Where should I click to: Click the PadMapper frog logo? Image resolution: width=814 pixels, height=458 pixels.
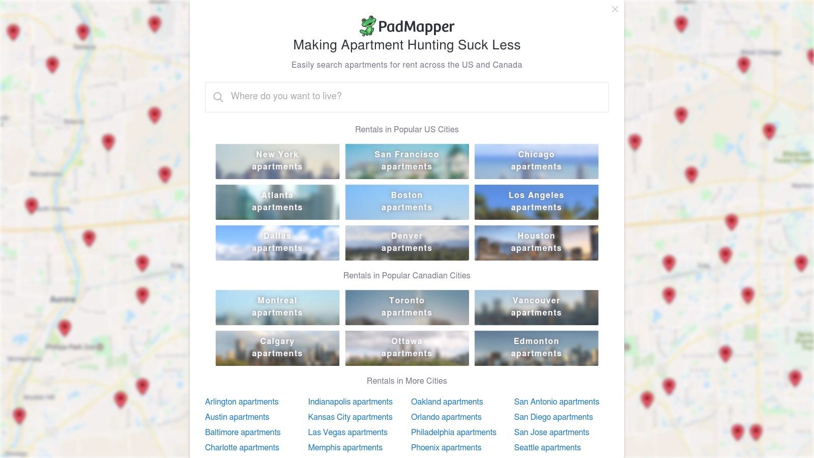(x=368, y=26)
